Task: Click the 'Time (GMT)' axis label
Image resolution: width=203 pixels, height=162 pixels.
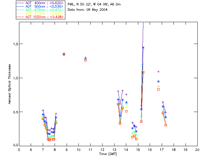Action: pyautogui.click(x=108, y=154)
